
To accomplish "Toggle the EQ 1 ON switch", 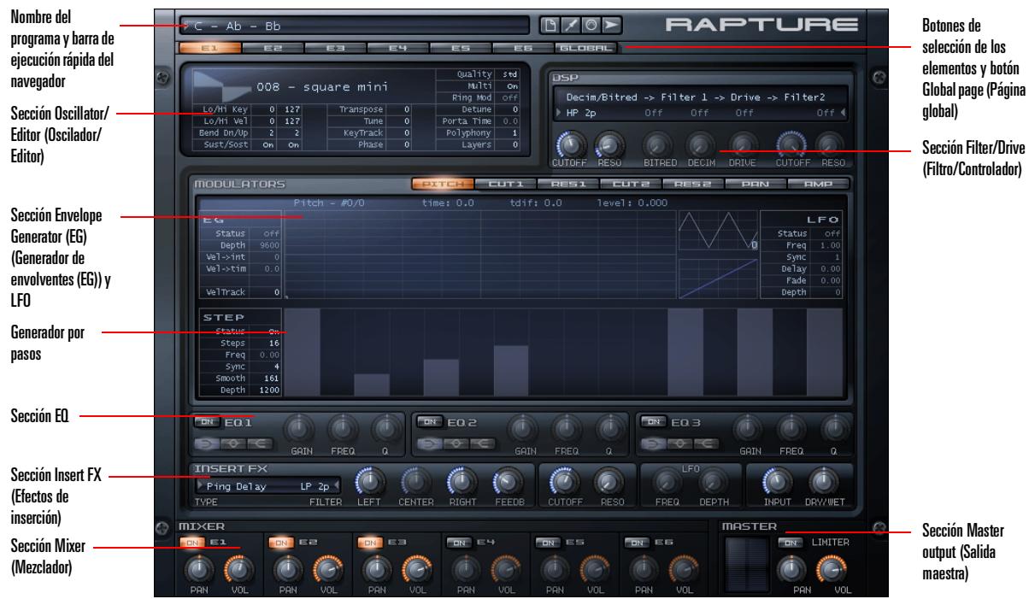I will pyautogui.click(x=205, y=421).
